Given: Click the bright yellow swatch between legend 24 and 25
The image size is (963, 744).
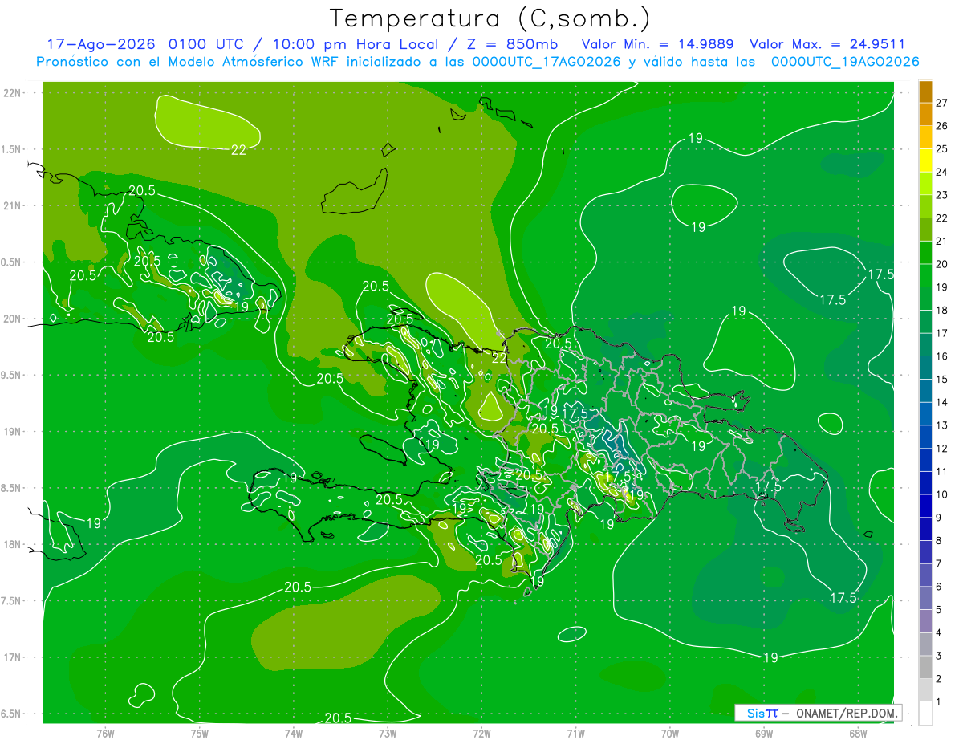Looking at the screenshot, I should point(925,161).
